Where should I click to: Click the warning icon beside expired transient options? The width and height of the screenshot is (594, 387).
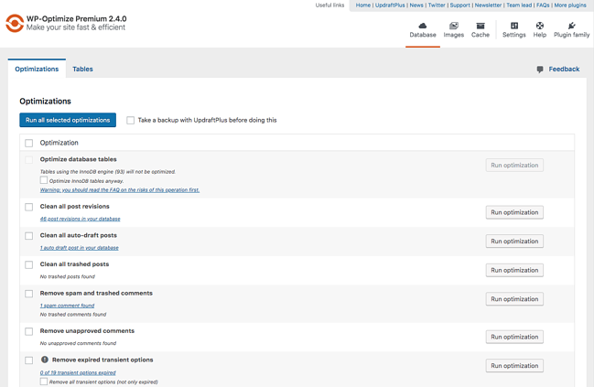pos(45,360)
